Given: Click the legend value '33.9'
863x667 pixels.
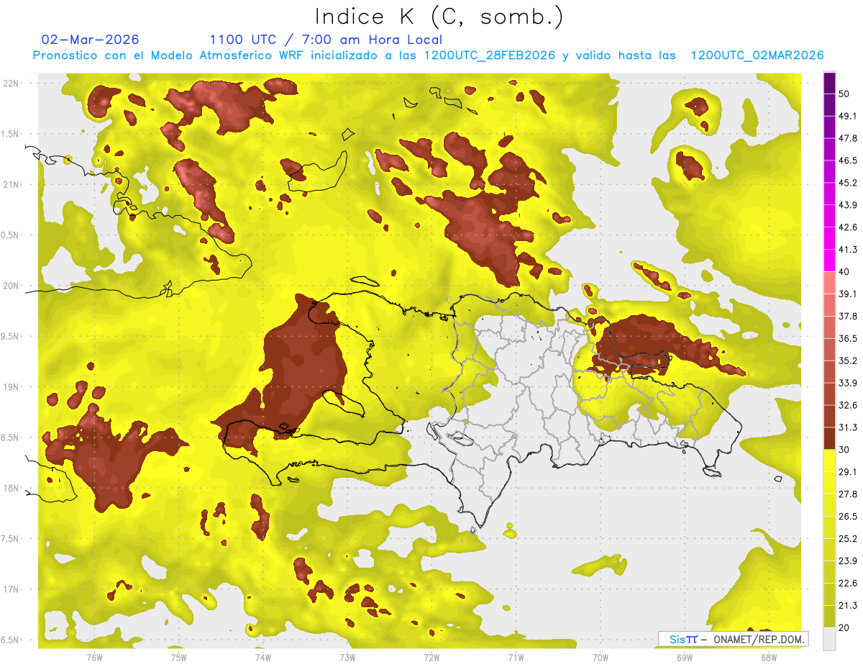Looking at the screenshot, I should click(848, 384).
